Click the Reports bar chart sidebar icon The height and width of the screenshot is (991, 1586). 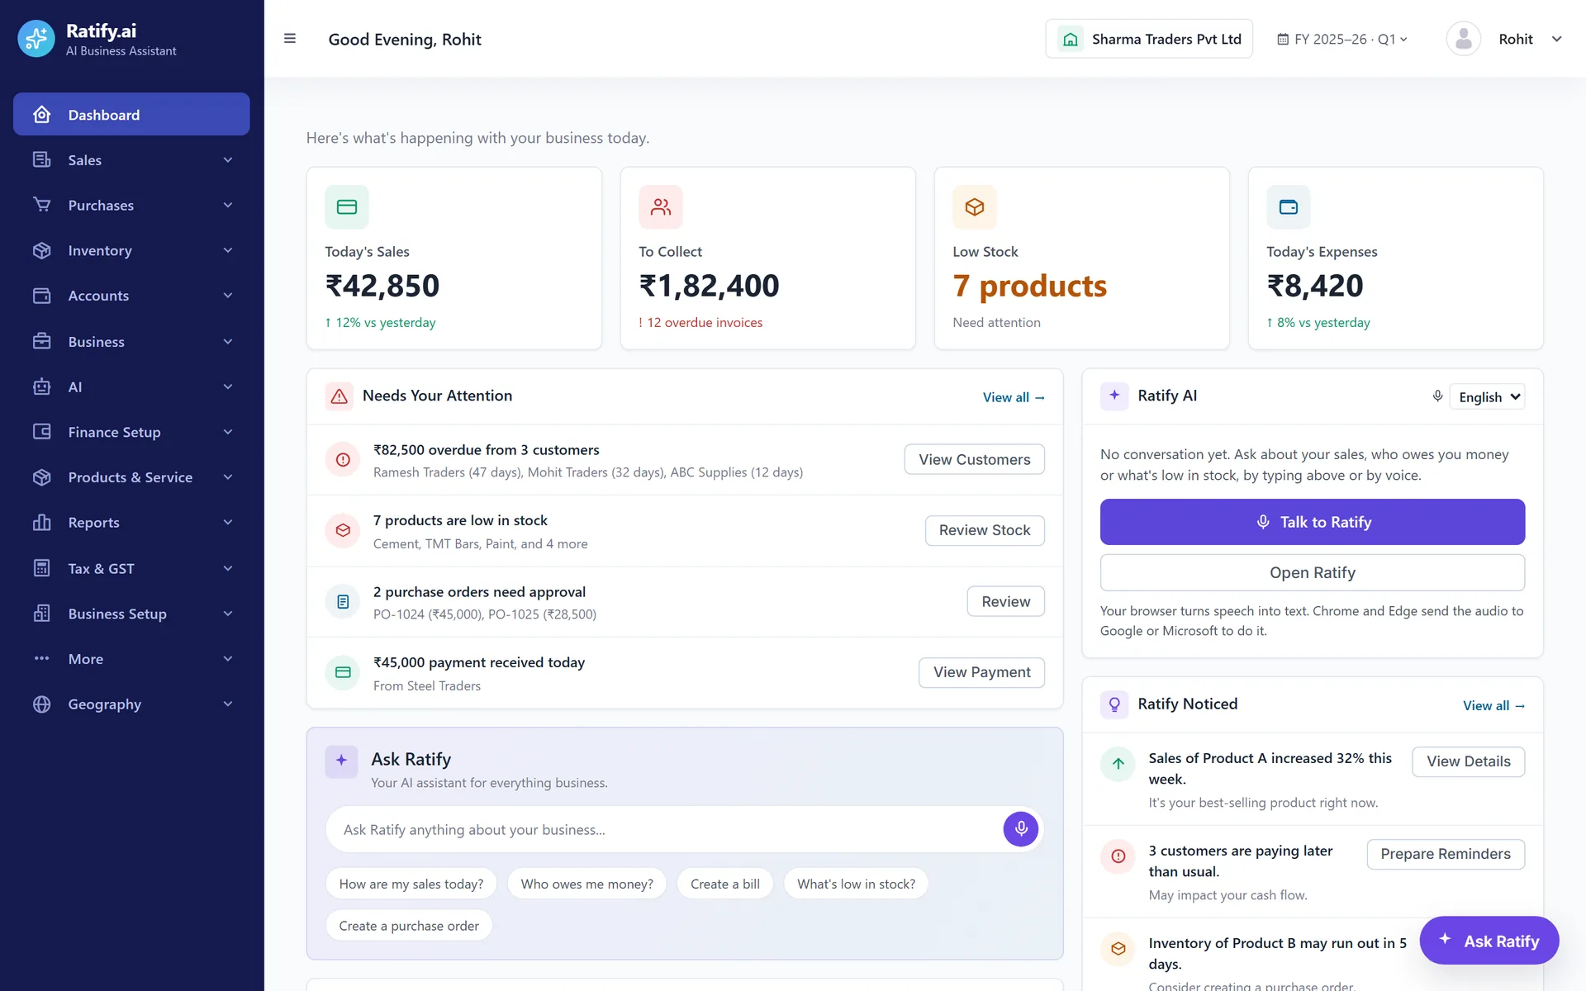tap(42, 523)
